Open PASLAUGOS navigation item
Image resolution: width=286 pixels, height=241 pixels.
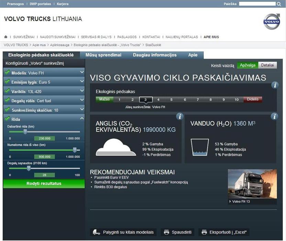pos(127,37)
